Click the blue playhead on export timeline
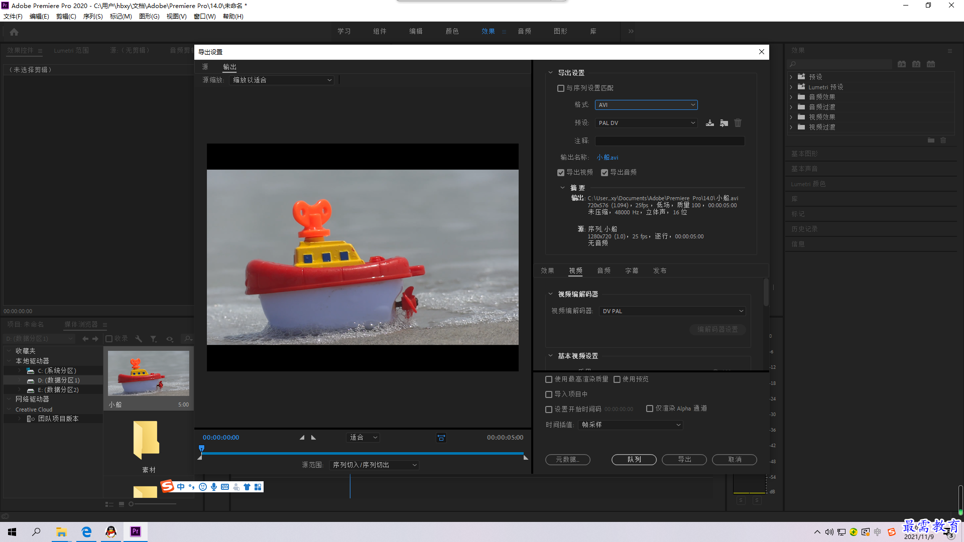Image resolution: width=964 pixels, height=542 pixels. pyautogui.click(x=202, y=448)
